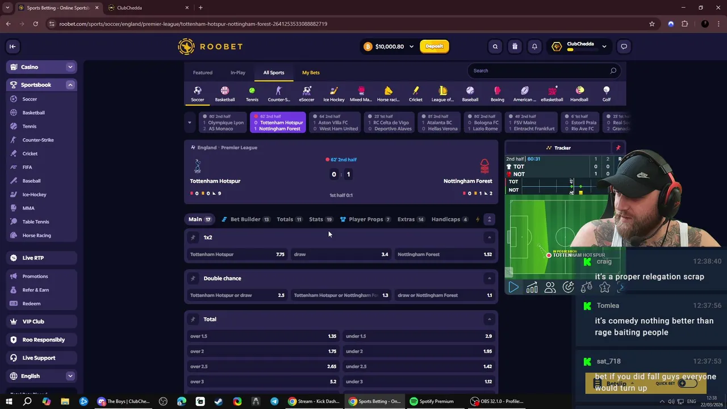Pin the match tracker widget
This screenshot has height=409, width=727.
point(618,148)
